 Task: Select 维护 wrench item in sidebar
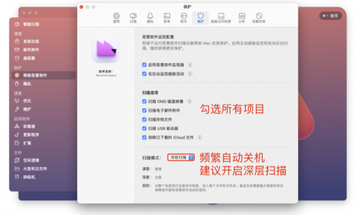[x=23, y=109]
